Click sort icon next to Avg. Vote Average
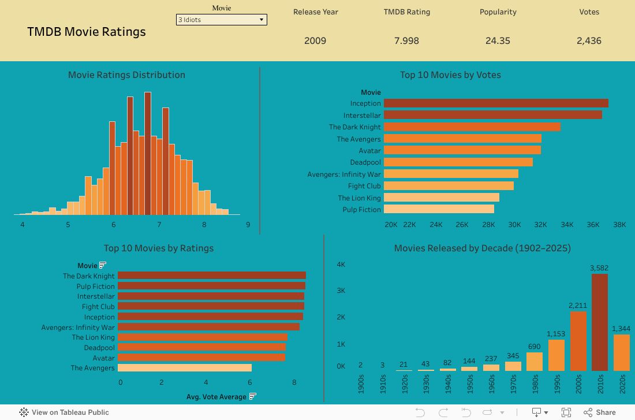 (253, 396)
